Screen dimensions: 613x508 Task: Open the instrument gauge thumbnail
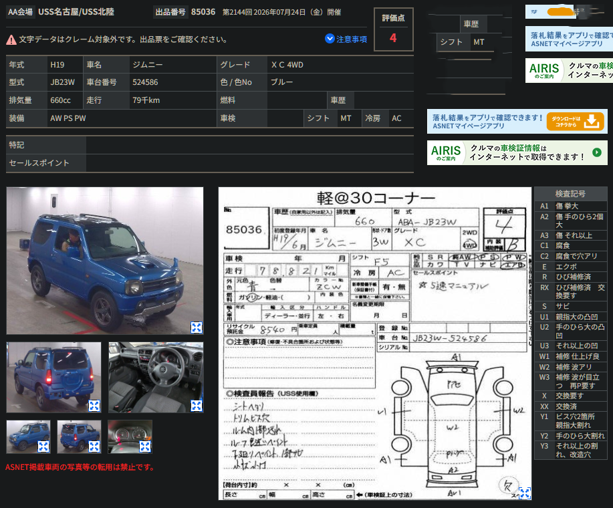[x=130, y=437]
